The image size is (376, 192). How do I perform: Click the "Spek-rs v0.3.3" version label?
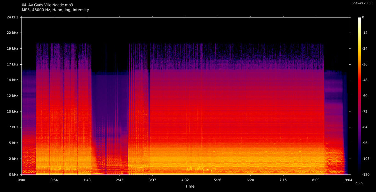coord(362,3)
